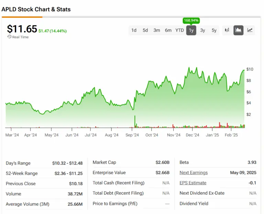Click the $11.65 current price
This screenshot has height=214, width=264.
[x=22, y=29]
